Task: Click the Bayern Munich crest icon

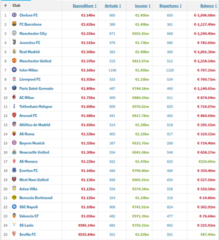Action: (x=14, y=142)
